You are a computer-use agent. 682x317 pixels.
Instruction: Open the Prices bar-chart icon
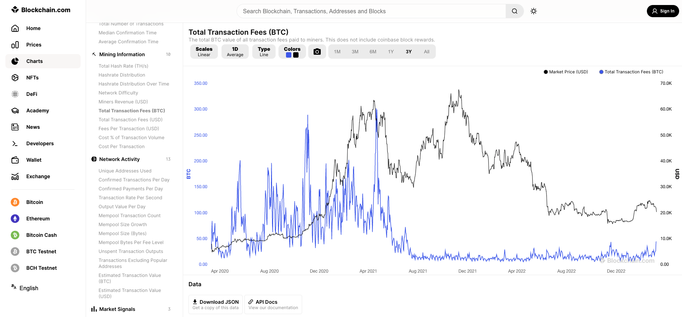[x=15, y=45]
